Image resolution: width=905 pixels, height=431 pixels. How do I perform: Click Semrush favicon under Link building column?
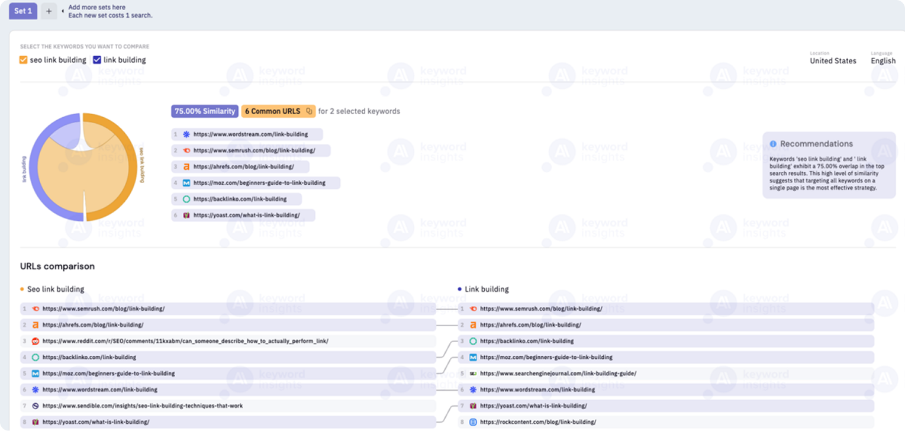pos(473,308)
